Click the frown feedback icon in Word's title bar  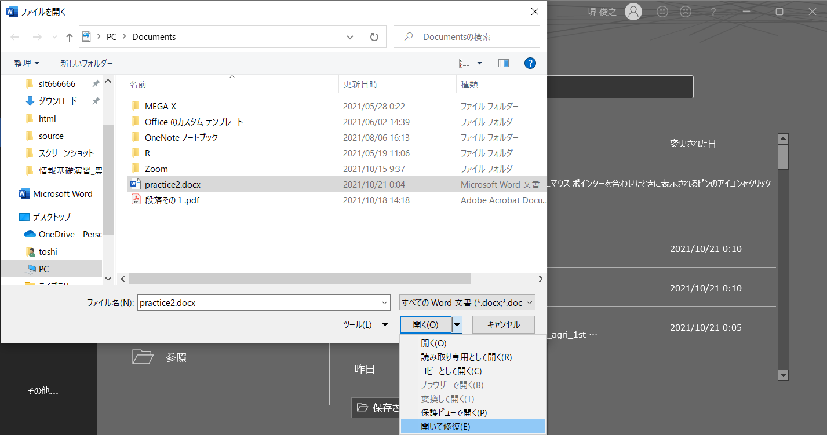coord(686,12)
